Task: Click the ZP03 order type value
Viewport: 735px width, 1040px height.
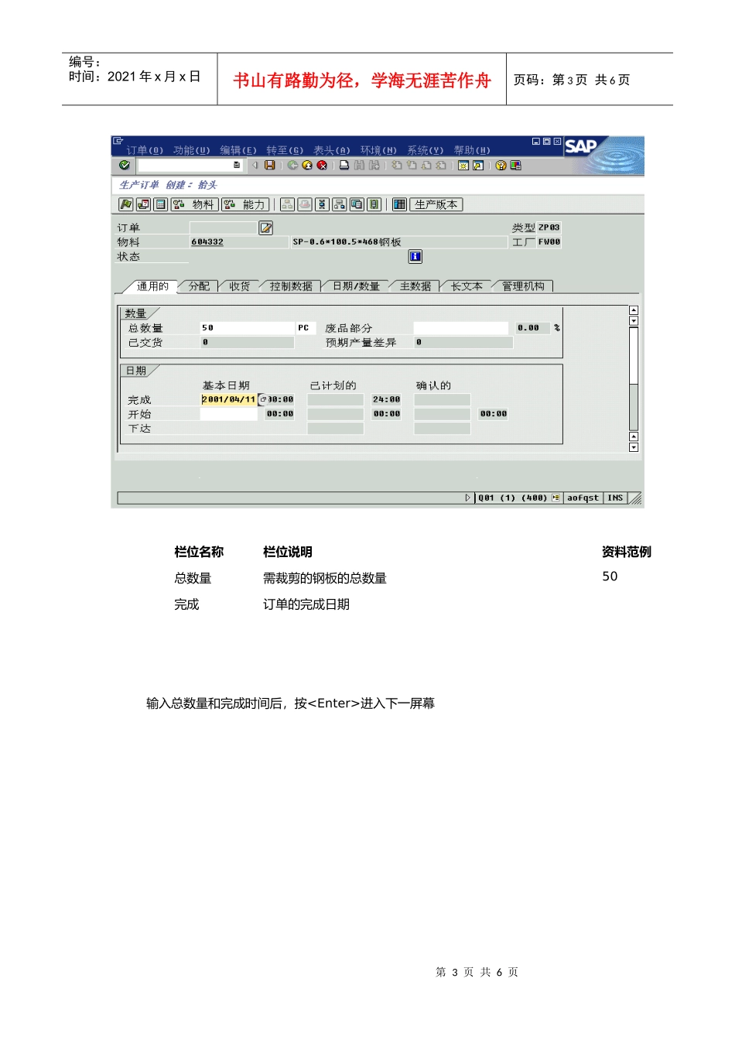Action: 549,227
